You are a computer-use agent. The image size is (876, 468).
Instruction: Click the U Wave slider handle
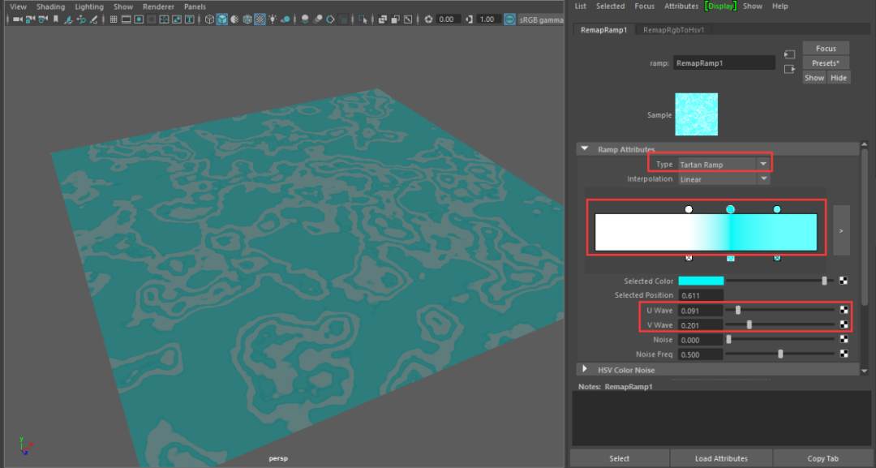[x=738, y=310]
